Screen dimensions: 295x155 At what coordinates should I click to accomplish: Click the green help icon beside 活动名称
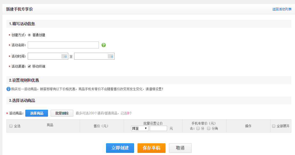104,45
